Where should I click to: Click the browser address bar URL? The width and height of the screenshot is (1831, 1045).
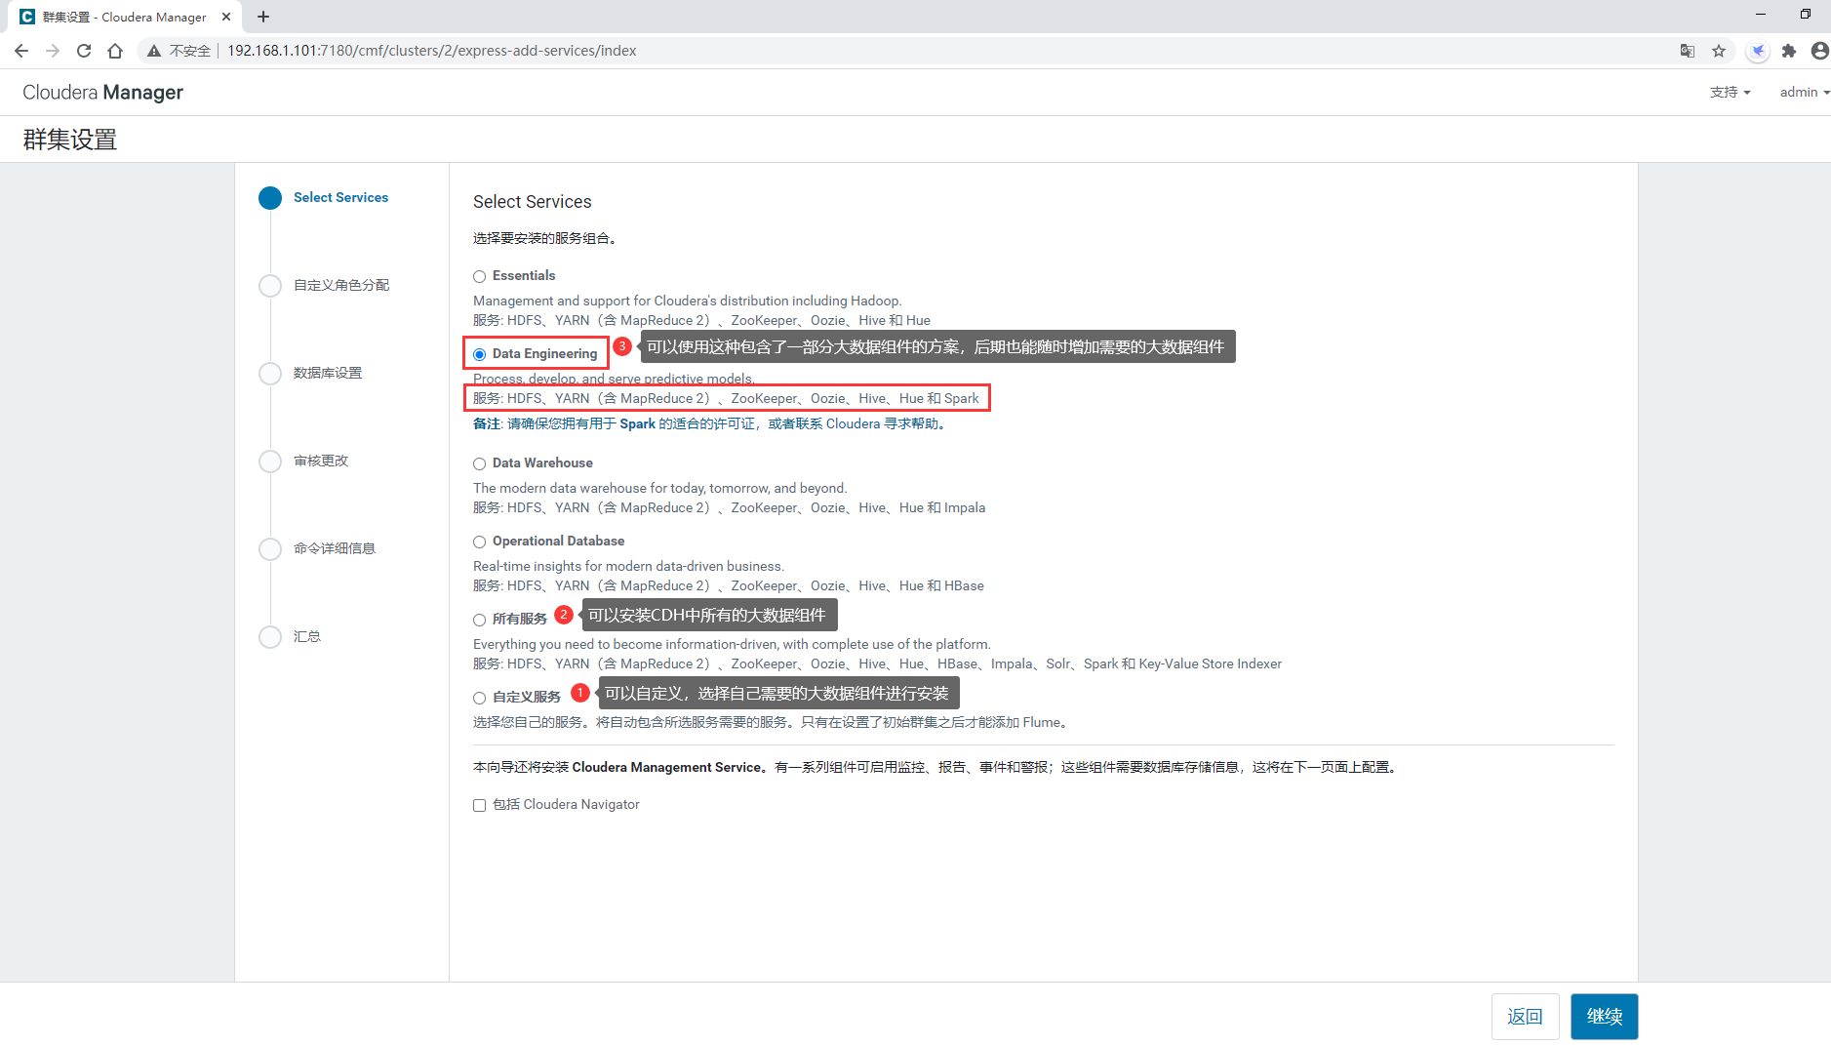431,51
